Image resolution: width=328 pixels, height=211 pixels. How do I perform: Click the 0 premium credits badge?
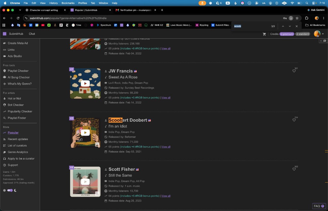[287, 34]
